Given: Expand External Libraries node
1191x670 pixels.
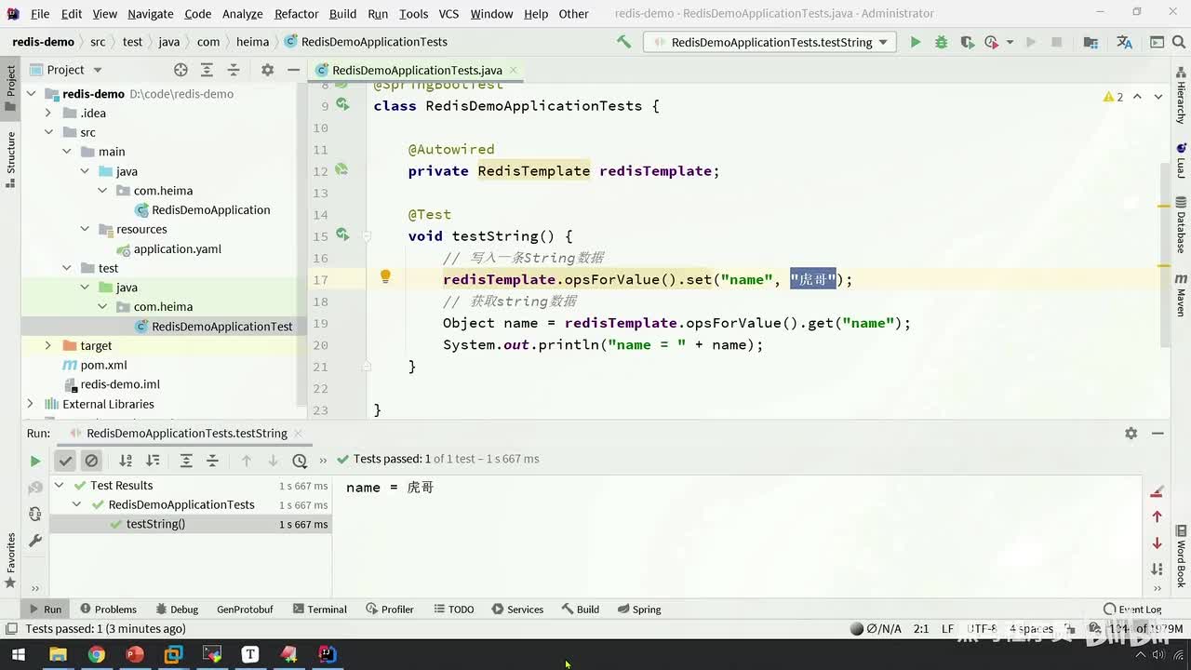Looking at the screenshot, I should point(31,404).
